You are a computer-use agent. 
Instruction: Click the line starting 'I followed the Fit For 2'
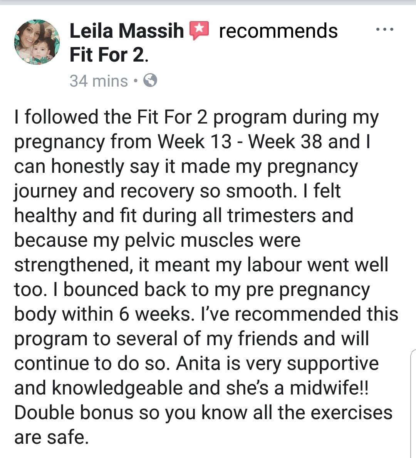[x=196, y=118]
